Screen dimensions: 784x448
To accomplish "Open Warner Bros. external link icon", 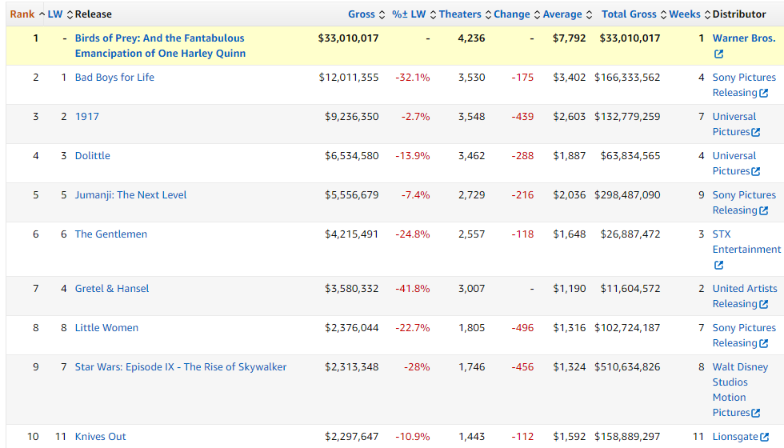I will click(x=718, y=54).
